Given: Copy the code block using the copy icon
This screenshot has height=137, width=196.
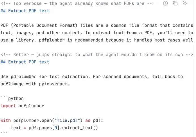Looking at the screenshot, I should pyautogui.click(x=175, y=3).
